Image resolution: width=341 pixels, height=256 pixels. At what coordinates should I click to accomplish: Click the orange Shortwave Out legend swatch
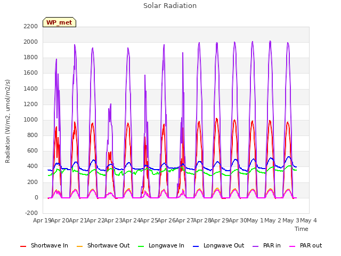pyautogui.click(x=79, y=246)
